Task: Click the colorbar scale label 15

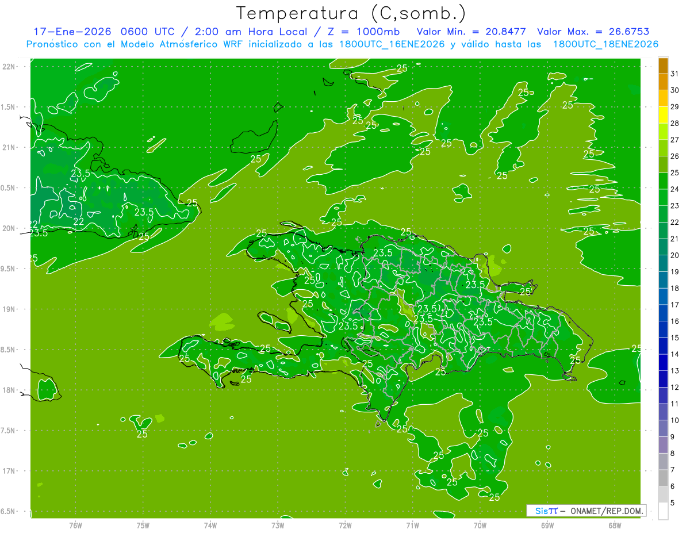Action: coord(675,338)
